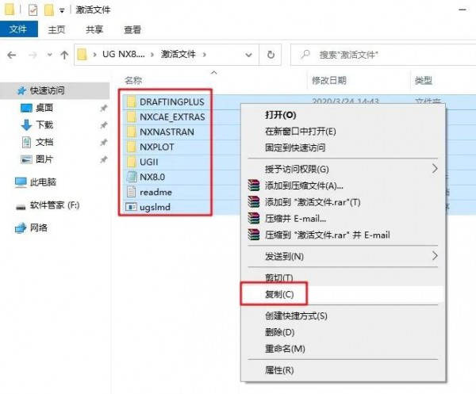Click the properties icon in title bar
Image resolution: width=476 pixels, height=394 pixels.
(33, 10)
